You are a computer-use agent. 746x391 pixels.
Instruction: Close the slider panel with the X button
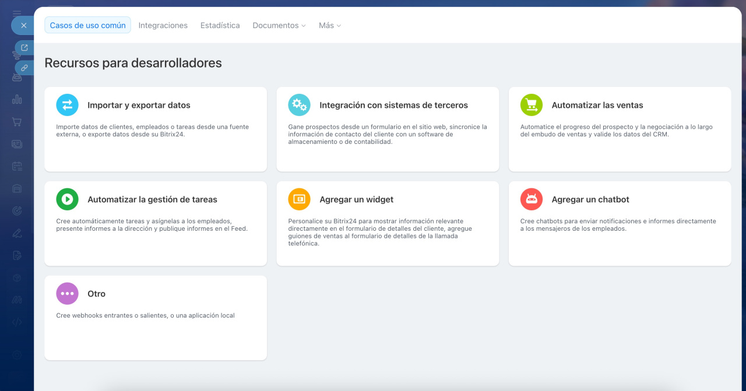[23, 26]
